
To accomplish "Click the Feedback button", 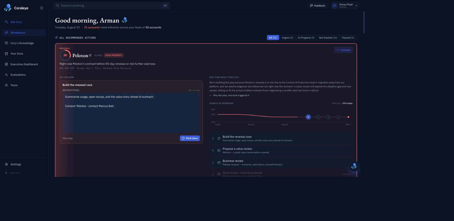I will point(318,6).
